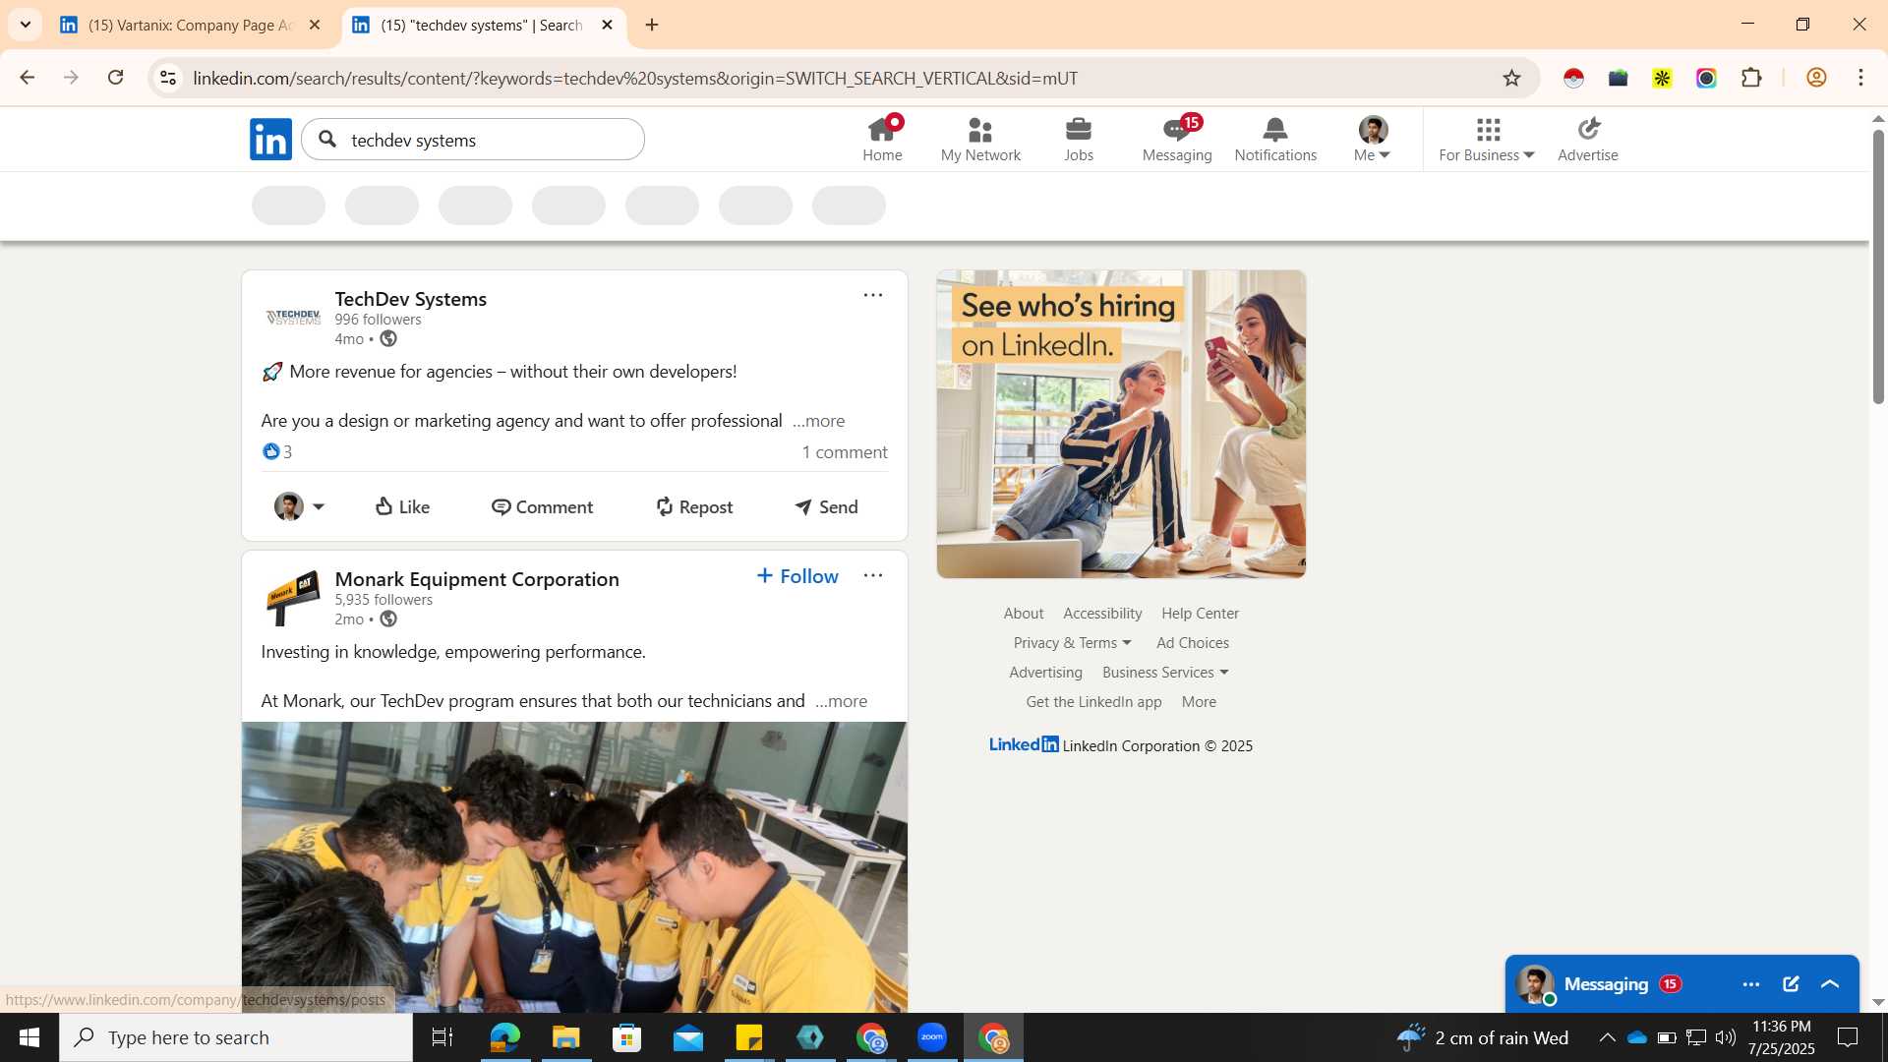Open Messaging from the top nav

[1177, 139]
